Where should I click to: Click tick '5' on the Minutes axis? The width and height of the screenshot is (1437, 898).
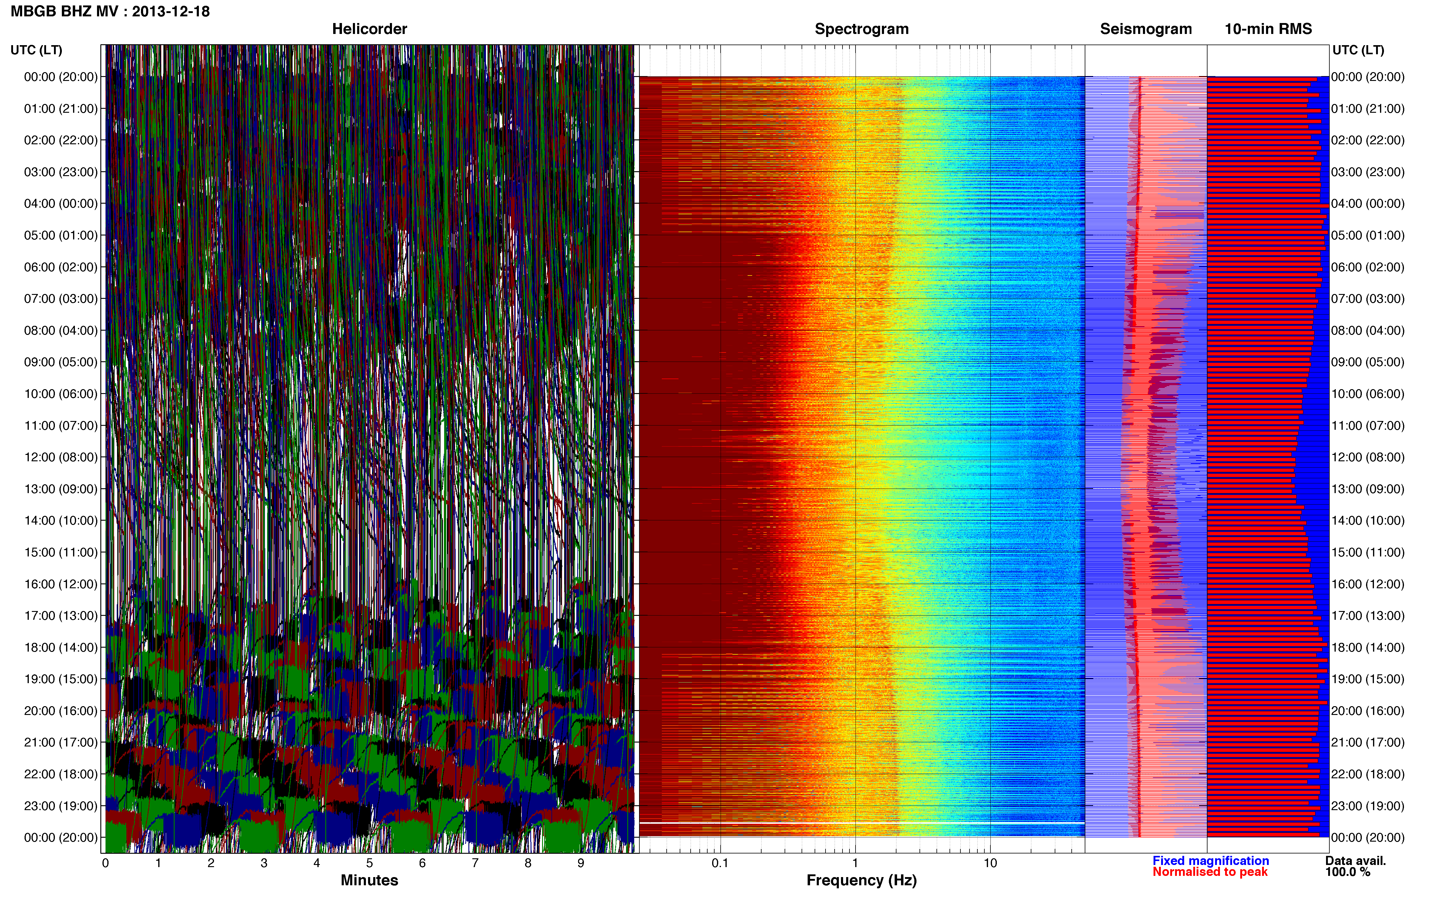370,863
